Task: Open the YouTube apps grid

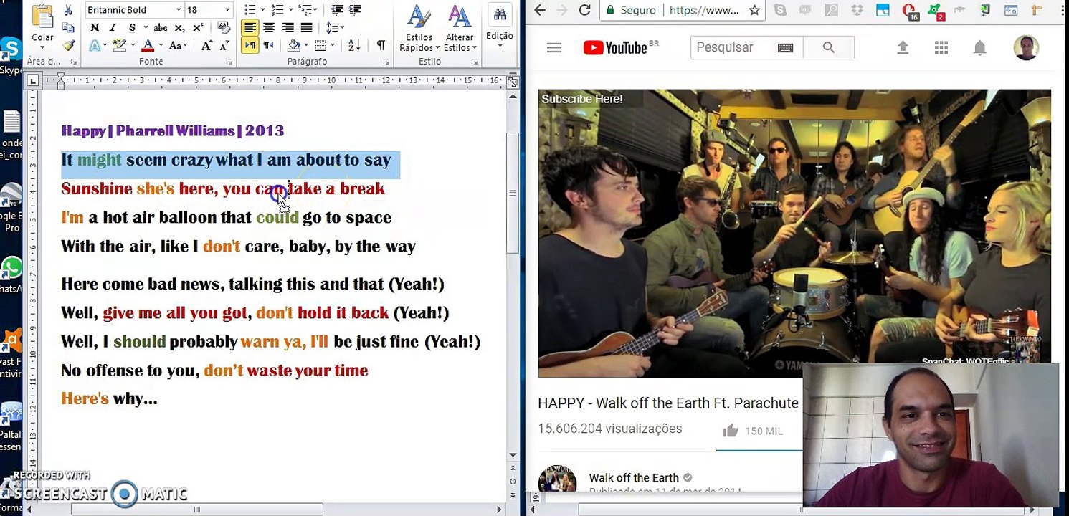Action: tap(941, 47)
